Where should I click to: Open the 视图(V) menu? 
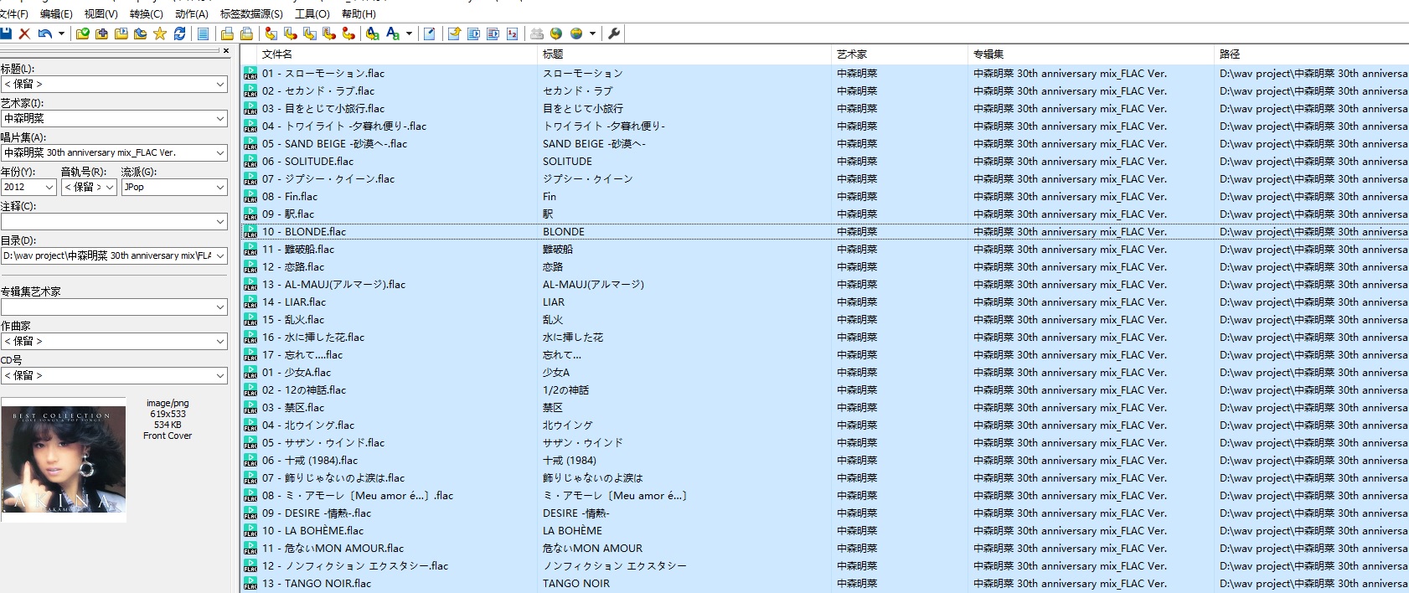coord(101,13)
